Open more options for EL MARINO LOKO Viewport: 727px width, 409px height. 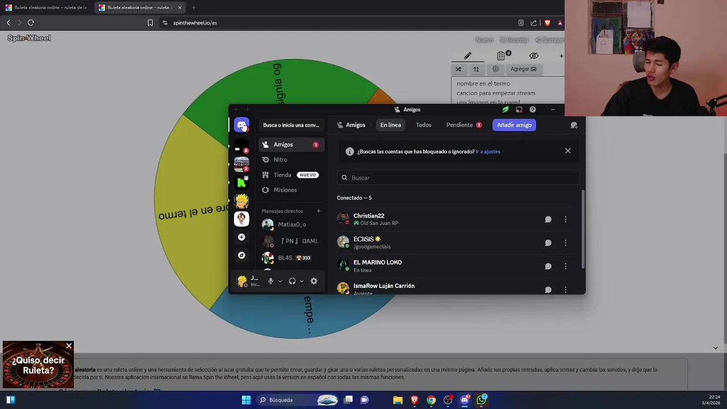(x=566, y=266)
